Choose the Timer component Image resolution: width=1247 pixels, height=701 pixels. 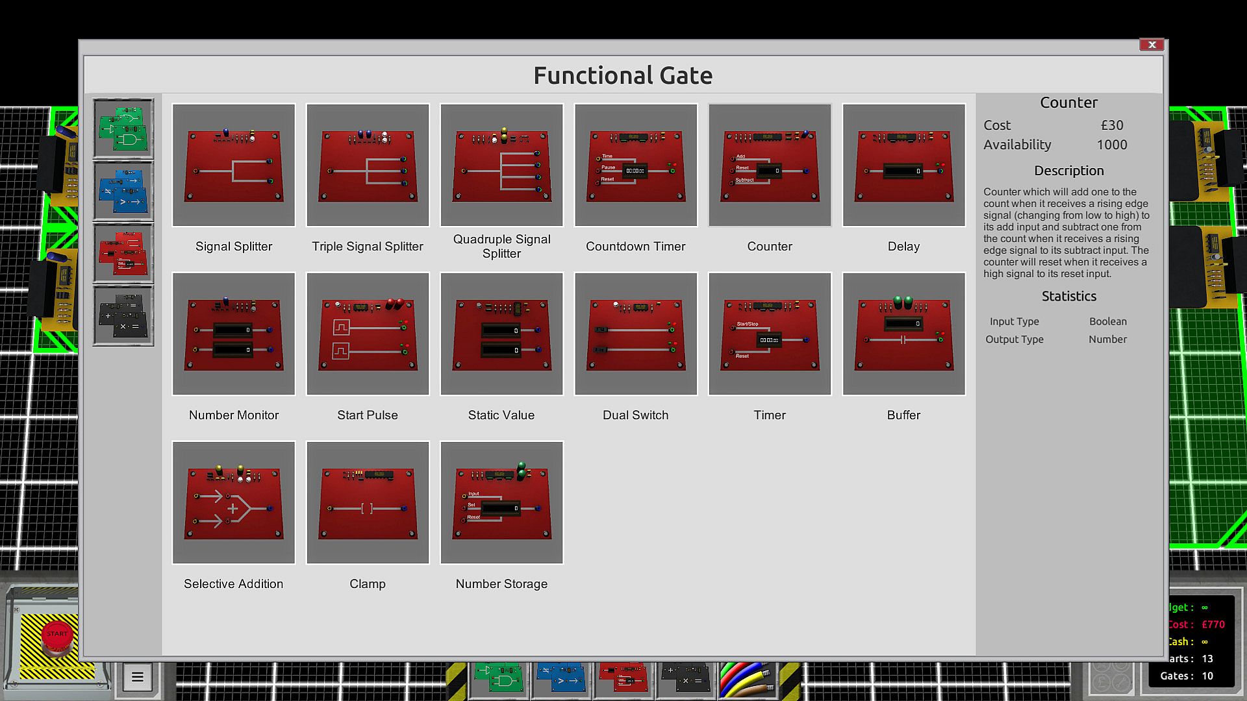point(770,334)
